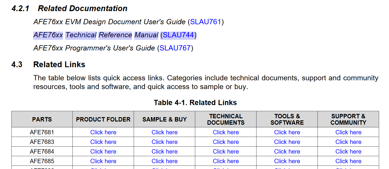Image resolution: width=389 pixels, height=169 pixels.
Task: Select the AFE7681 part cell
Action: [x=42, y=132]
